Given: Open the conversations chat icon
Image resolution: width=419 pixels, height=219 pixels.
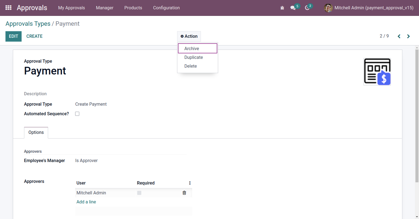Looking at the screenshot, I should click(293, 8).
